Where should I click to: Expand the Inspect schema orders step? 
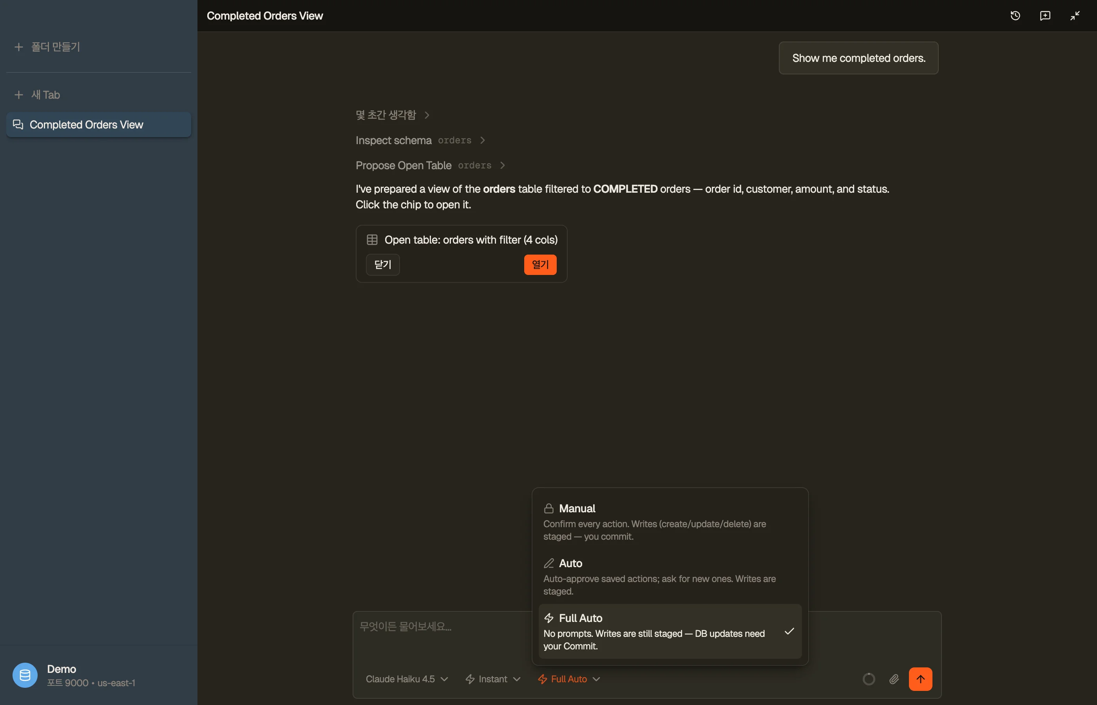(x=420, y=140)
